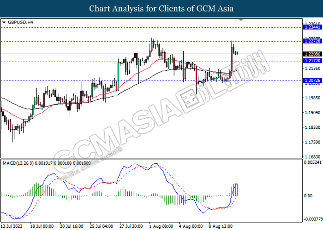The width and height of the screenshot is (323, 230).
Task: Click the 1.16830 price axis value
Action: click(x=312, y=157)
